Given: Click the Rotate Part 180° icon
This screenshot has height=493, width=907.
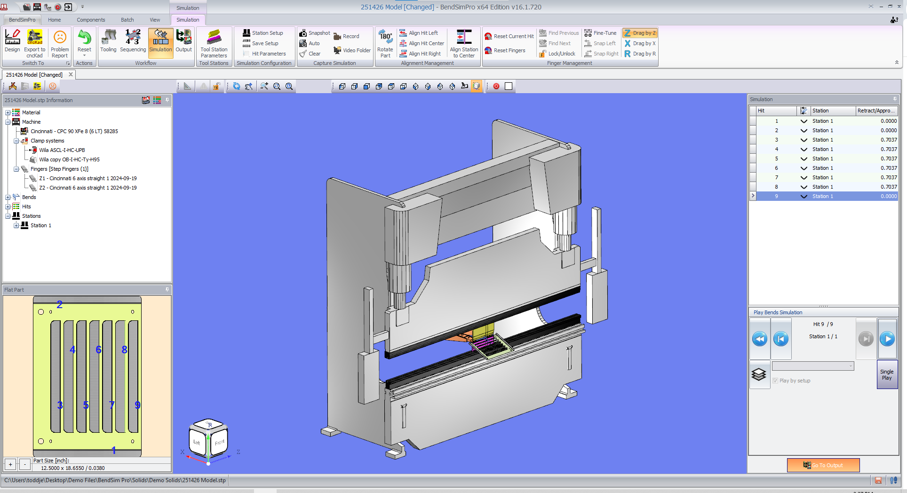Looking at the screenshot, I should (385, 43).
